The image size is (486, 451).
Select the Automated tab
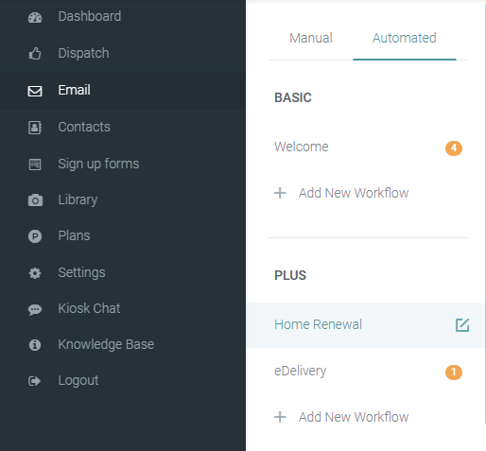tap(405, 38)
